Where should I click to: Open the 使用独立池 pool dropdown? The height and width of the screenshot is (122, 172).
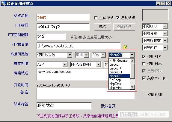click(70, 55)
